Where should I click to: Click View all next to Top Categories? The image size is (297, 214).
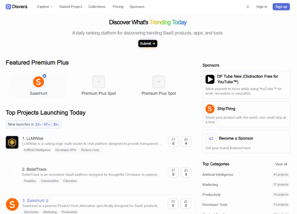tap(281, 164)
